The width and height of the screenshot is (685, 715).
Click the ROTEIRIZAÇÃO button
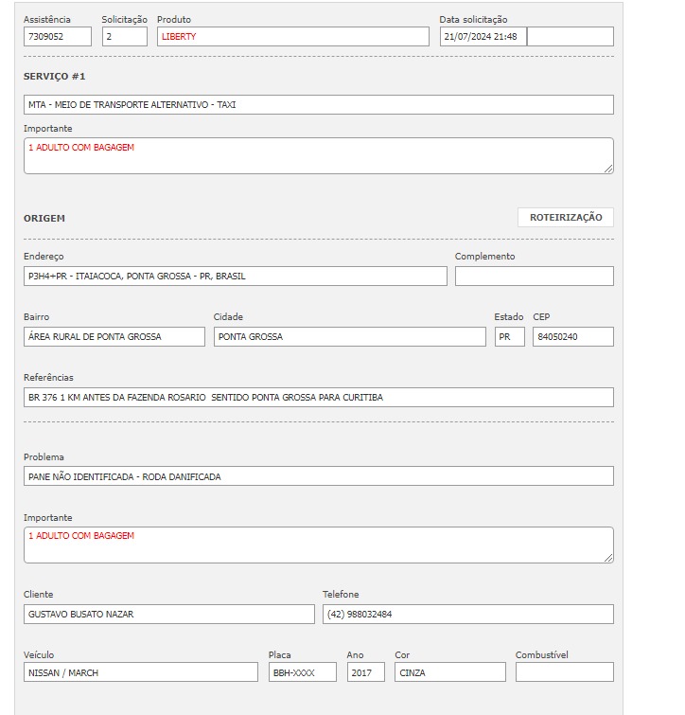565,218
